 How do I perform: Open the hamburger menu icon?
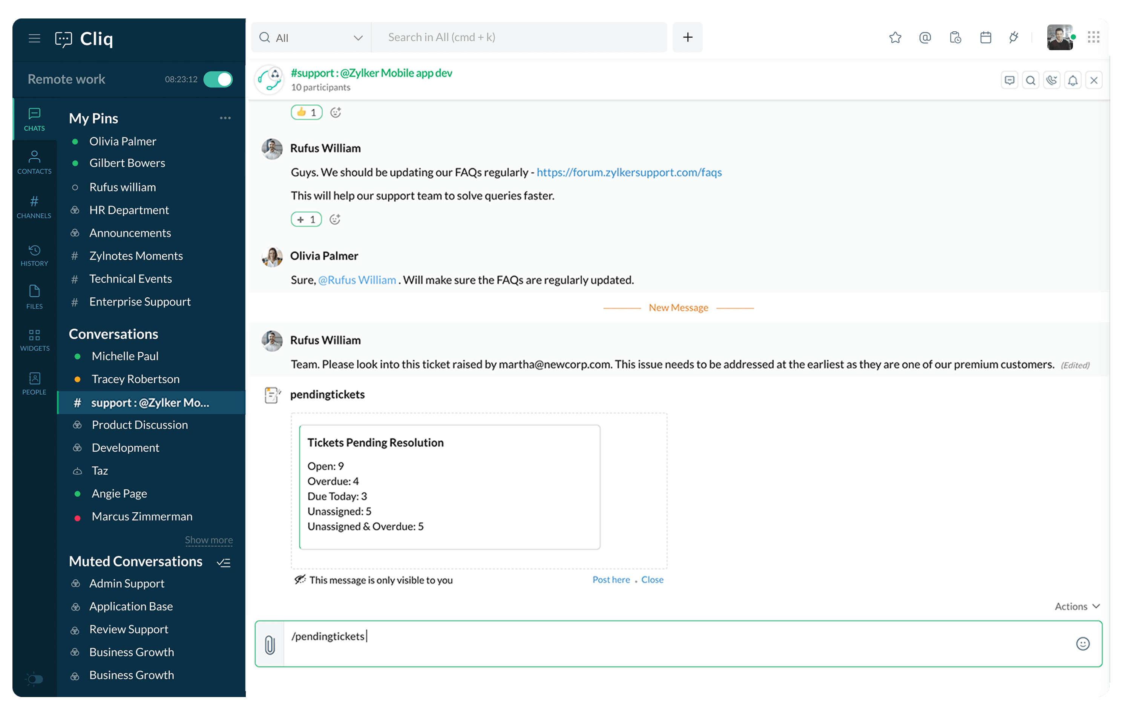tap(34, 38)
